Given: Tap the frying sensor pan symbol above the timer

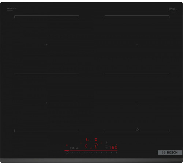Looking at the screenshot, I should [107, 142].
